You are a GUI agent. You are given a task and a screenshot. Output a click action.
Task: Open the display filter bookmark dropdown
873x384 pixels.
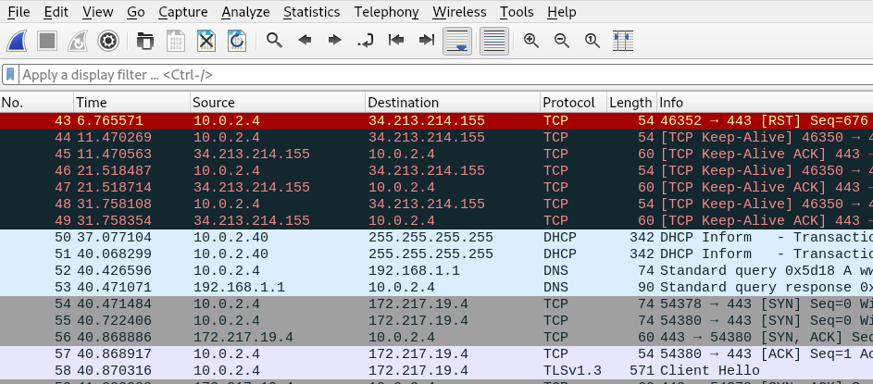point(10,74)
